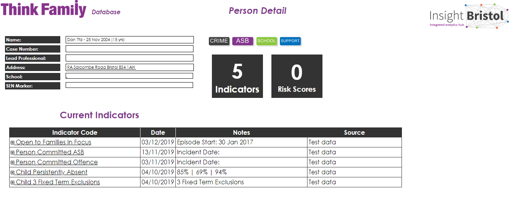Click the Think Family logo title
The image size is (519, 205).
coord(43,9)
